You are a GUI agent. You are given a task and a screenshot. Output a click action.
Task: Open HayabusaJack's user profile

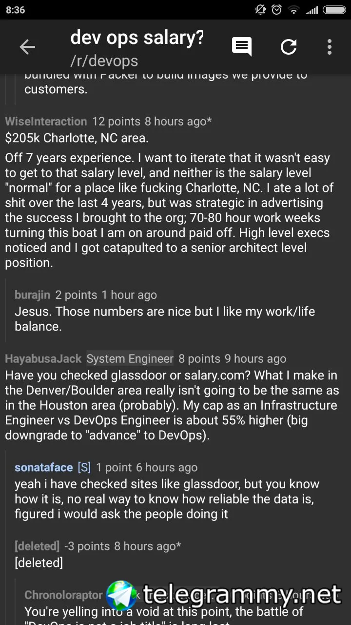click(x=43, y=359)
